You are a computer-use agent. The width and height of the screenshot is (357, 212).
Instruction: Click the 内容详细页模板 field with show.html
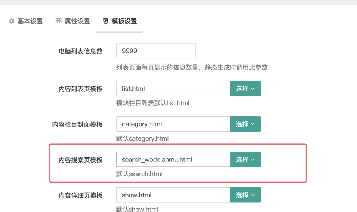click(173, 195)
